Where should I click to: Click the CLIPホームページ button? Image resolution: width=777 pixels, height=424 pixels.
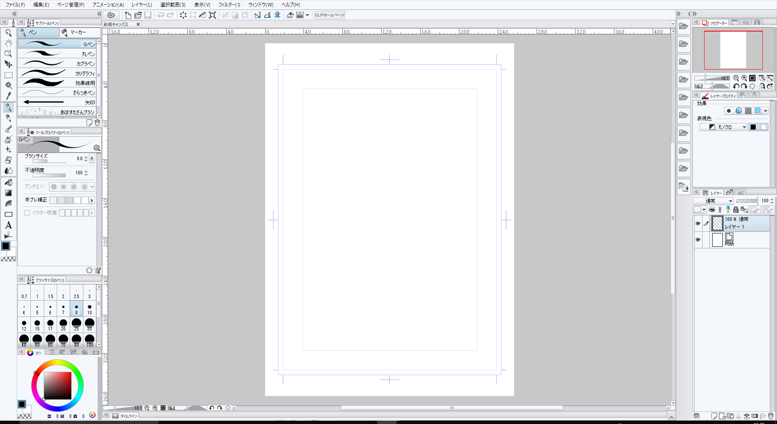[329, 15]
